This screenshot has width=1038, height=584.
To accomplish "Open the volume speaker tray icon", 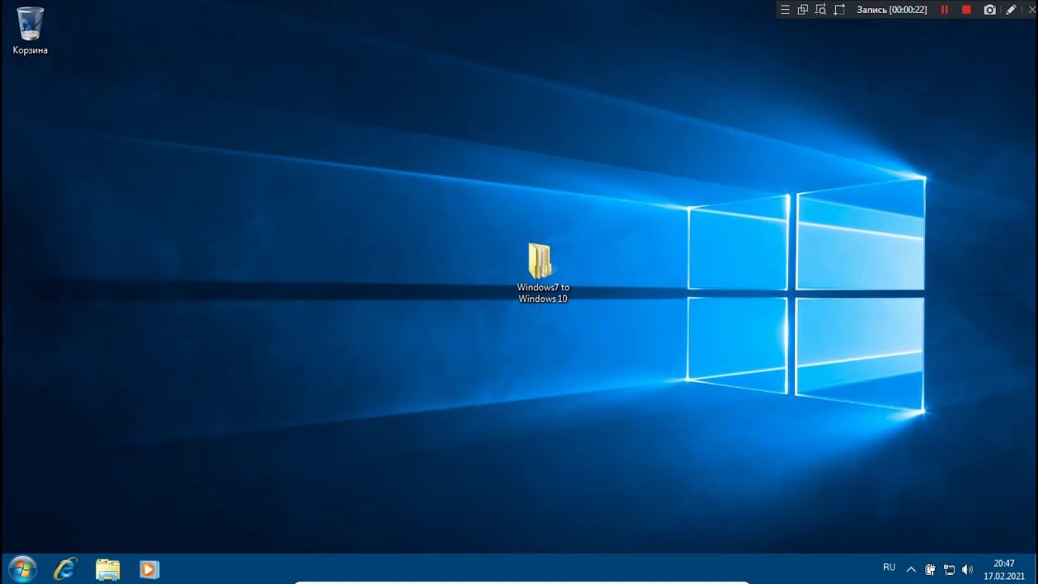I will 967,569.
